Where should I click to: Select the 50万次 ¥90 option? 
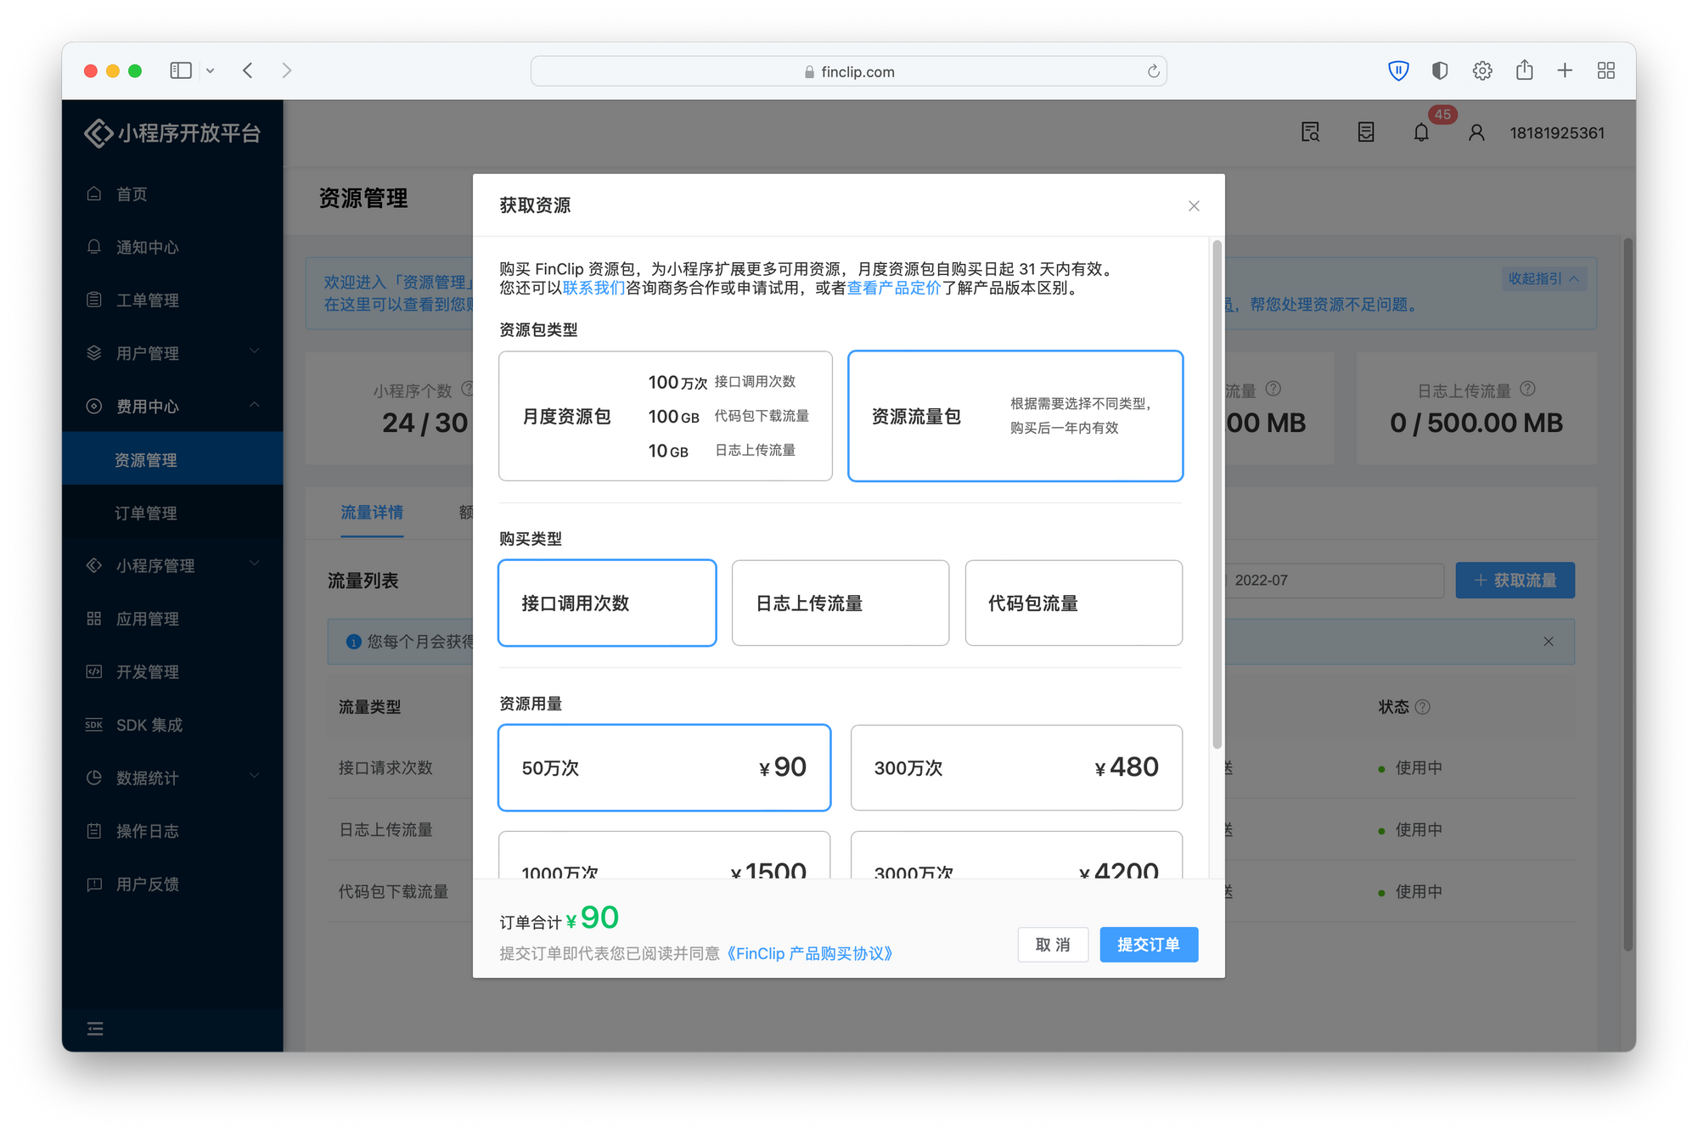(665, 767)
